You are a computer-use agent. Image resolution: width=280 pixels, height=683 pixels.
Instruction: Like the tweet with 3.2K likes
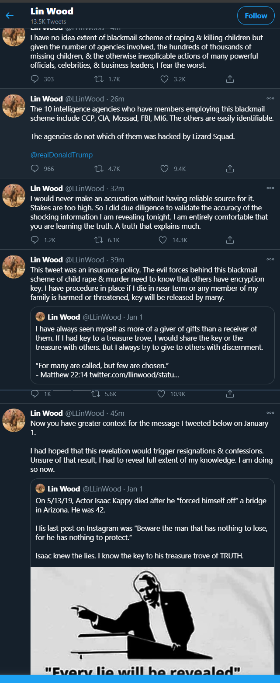coord(165,79)
